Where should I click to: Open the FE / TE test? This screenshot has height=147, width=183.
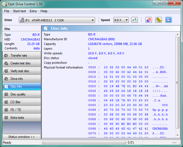[22, 110]
